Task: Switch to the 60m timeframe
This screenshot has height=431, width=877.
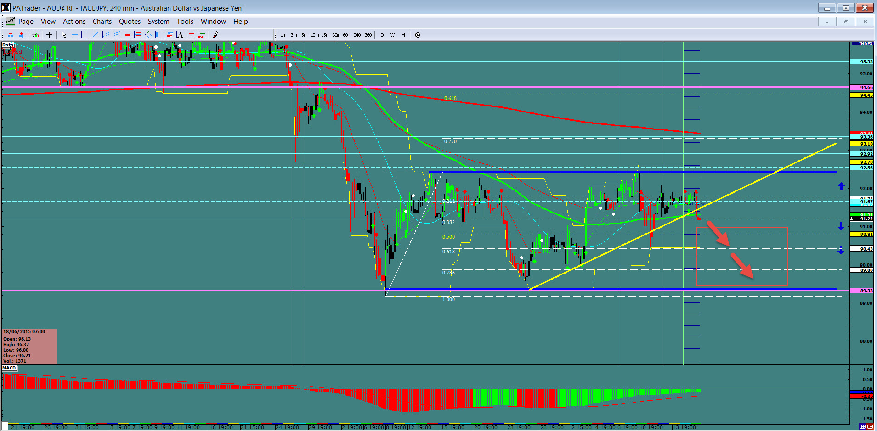Action: click(346, 35)
